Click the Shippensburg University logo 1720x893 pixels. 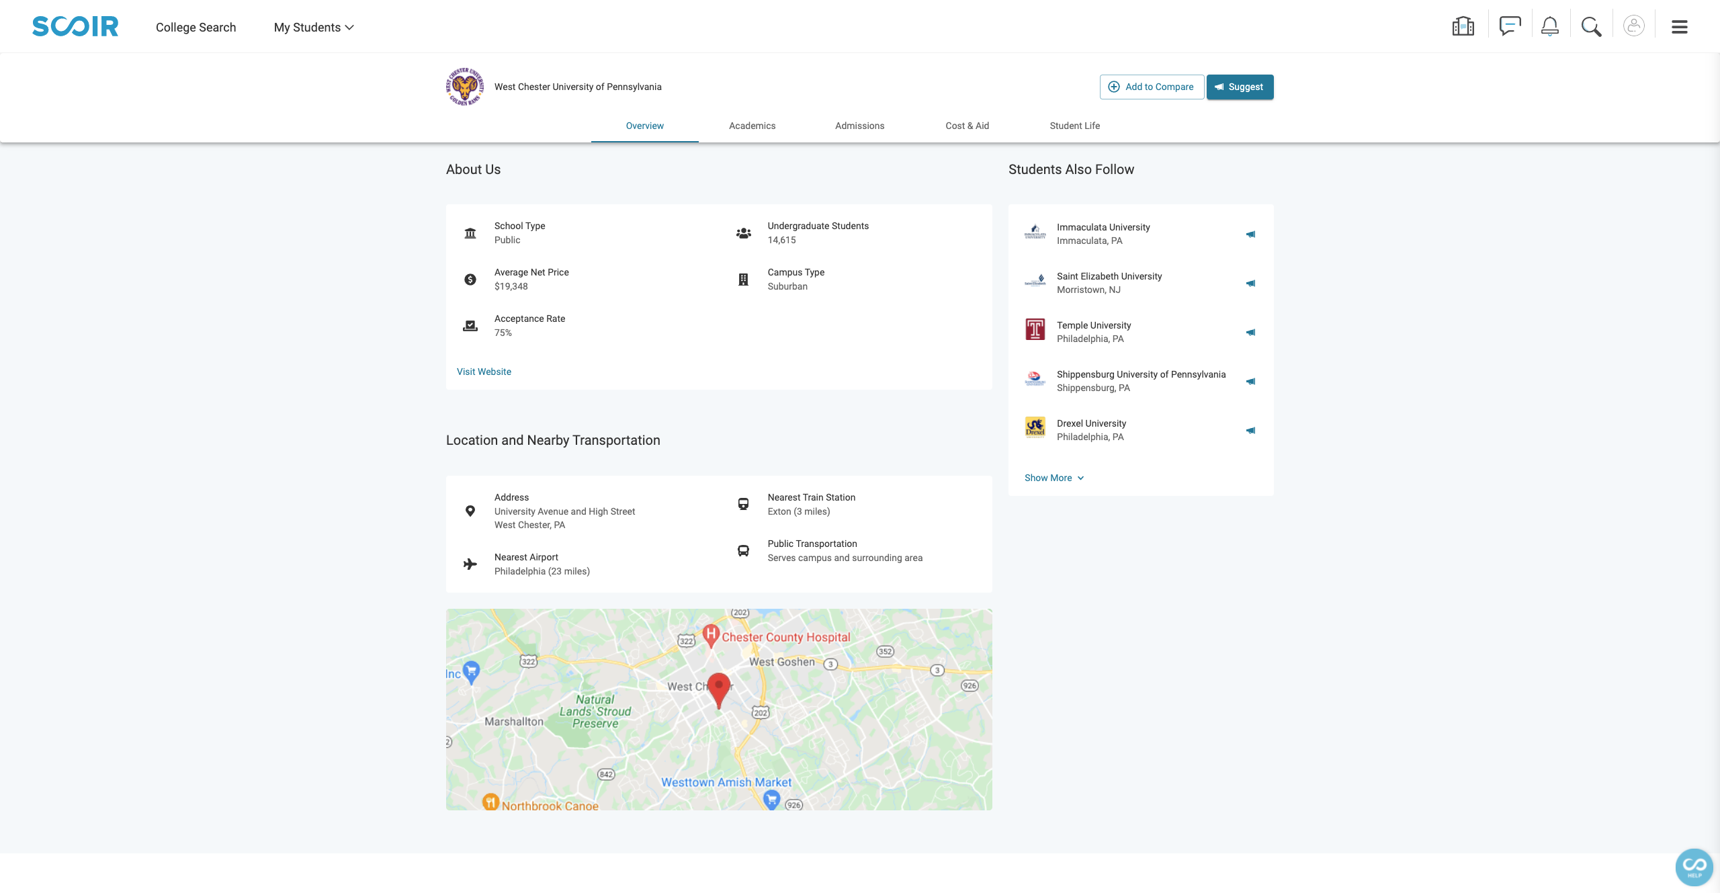pyautogui.click(x=1035, y=379)
